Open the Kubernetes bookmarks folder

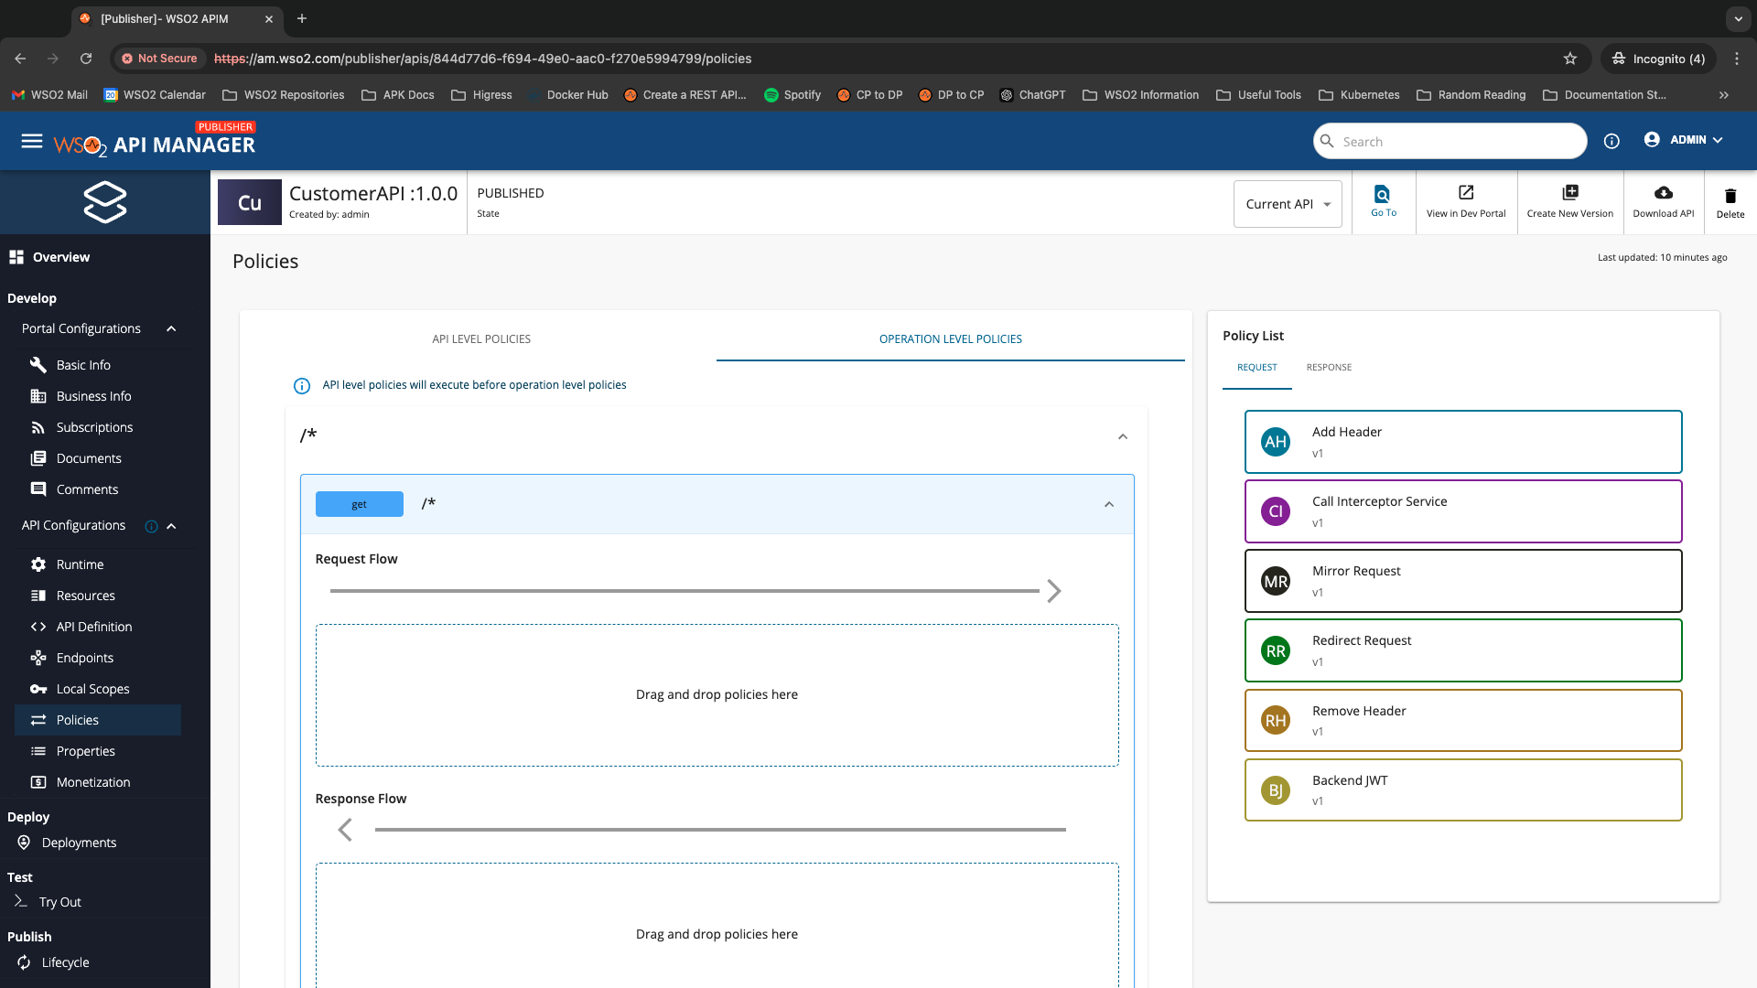point(1359,95)
